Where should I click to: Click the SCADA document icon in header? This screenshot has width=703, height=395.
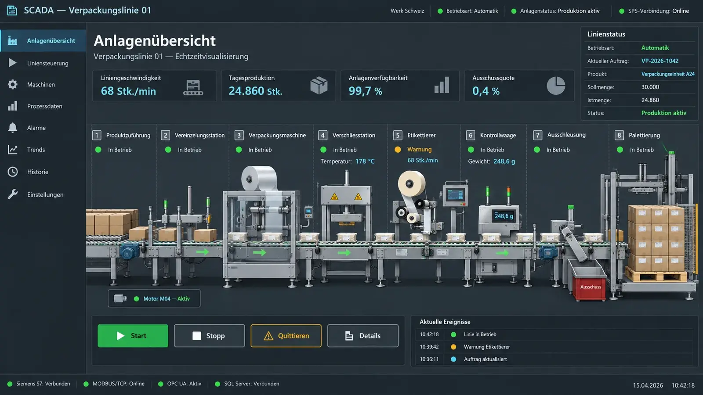click(12, 11)
